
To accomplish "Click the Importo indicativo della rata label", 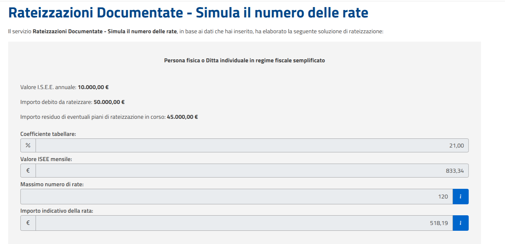I will tap(56, 211).
